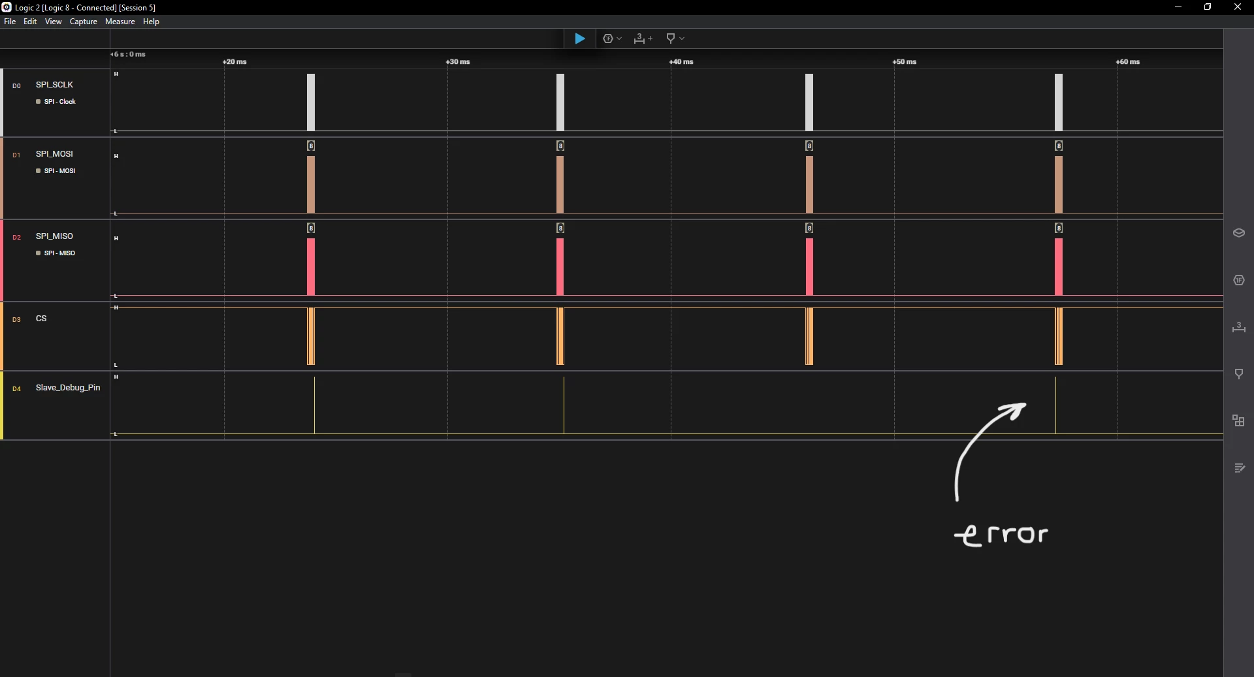Select the Slave_Debug_Pin channel label
Image resolution: width=1254 pixels, height=677 pixels.
68,388
